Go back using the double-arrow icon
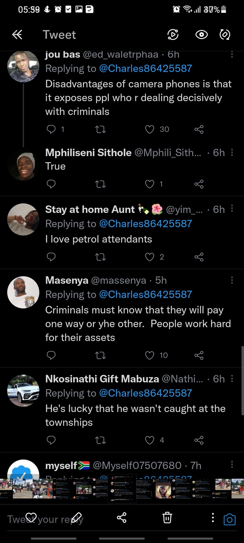The height and width of the screenshot is (543, 244). [x=17, y=35]
